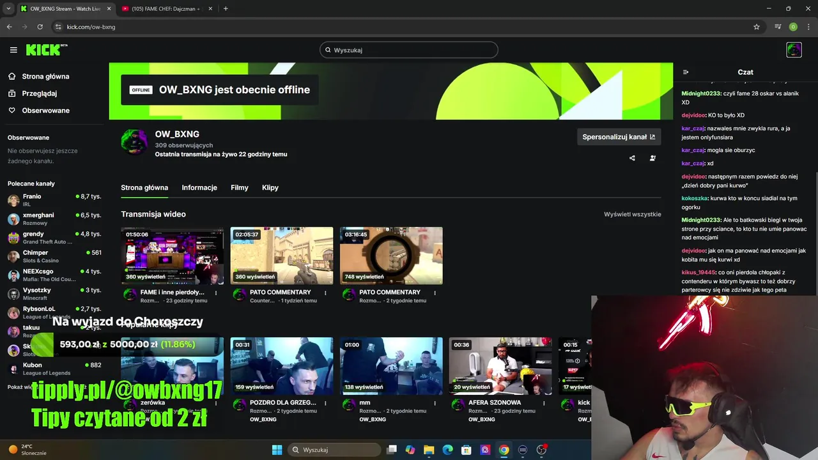This screenshot has height=460, width=818.
Task: Open video thumbnail with 01:50:06 duration
Action: tap(173, 256)
